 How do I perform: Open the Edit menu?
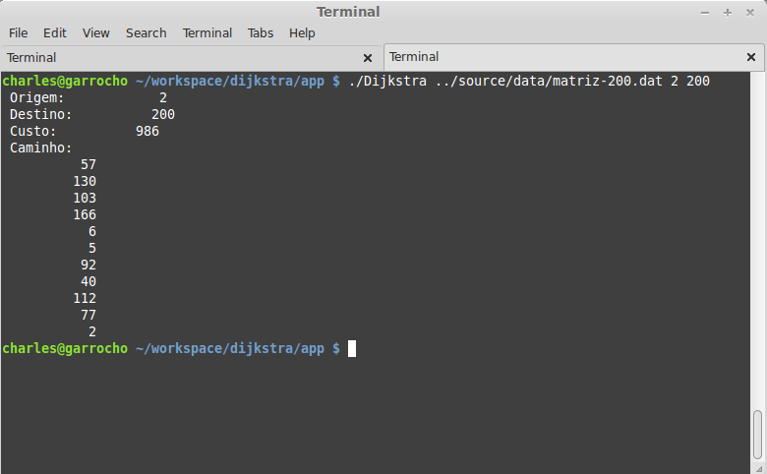(x=54, y=32)
